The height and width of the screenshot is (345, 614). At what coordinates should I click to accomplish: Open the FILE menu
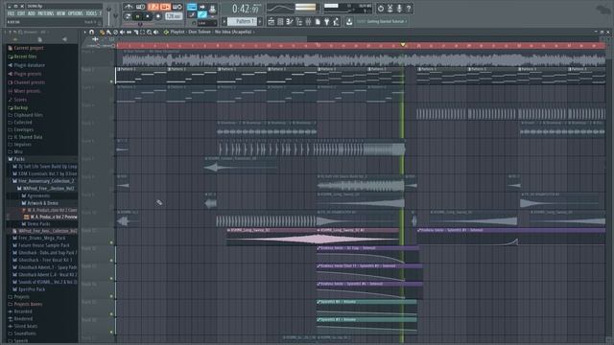11,13
